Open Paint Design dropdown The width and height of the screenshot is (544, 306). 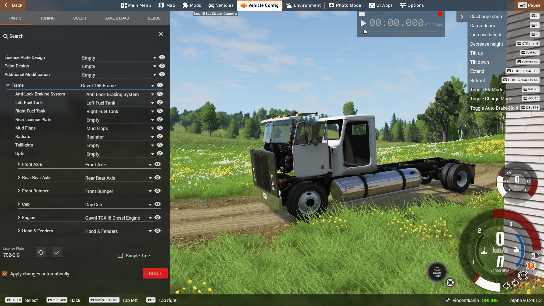[119, 66]
